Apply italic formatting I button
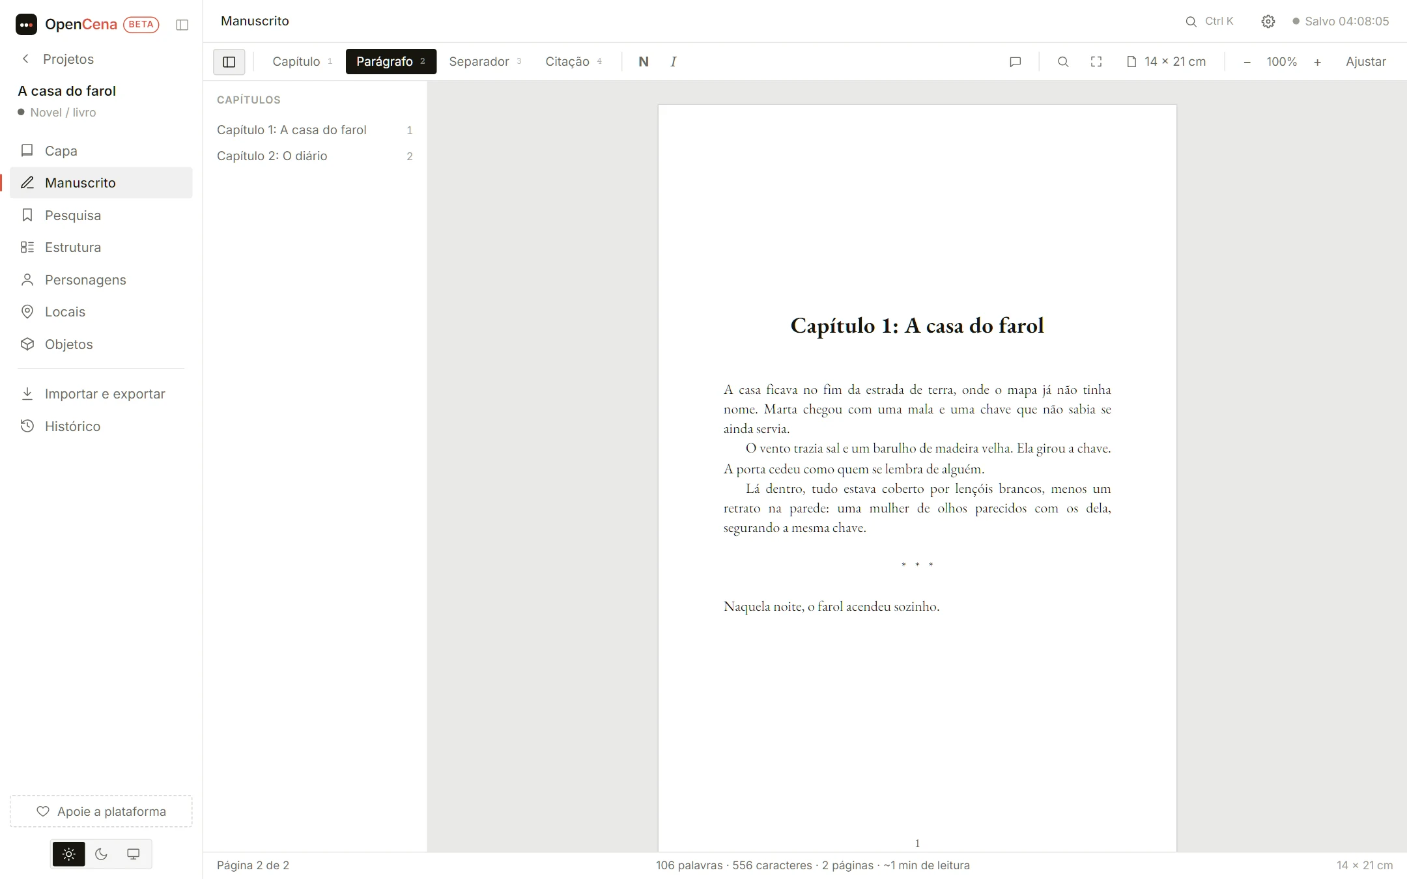This screenshot has width=1407, height=879. click(x=674, y=62)
